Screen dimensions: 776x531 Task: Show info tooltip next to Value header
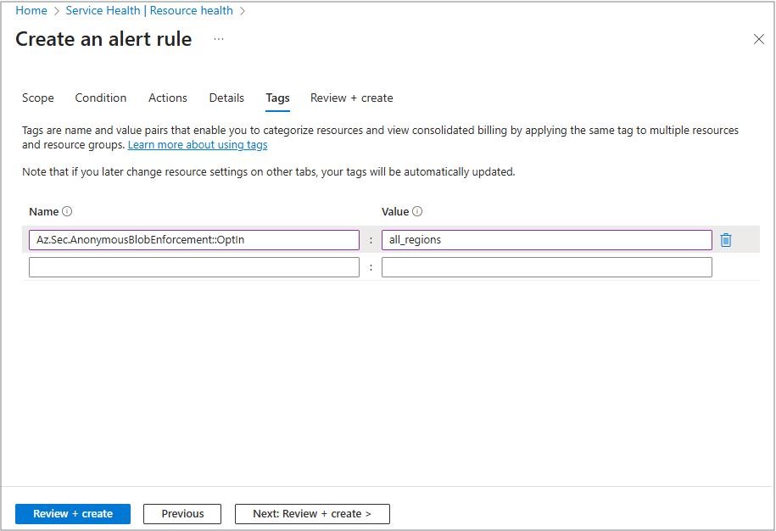[x=417, y=211]
